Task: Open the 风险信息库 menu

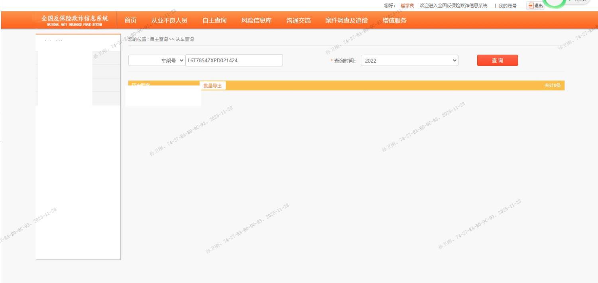Action: (x=256, y=20)
